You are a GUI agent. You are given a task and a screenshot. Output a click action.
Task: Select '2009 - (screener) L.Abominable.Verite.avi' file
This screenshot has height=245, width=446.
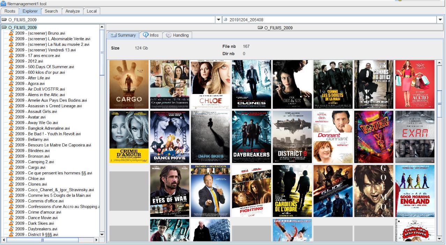pyautogui.click(x=53, y=39)
